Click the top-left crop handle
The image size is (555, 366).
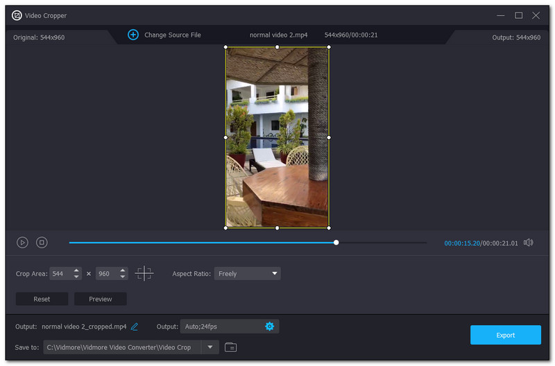pos(226,47)
